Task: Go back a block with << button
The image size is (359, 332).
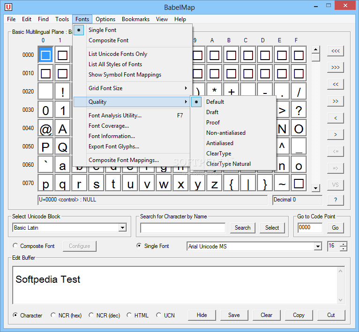Action: 336,84
